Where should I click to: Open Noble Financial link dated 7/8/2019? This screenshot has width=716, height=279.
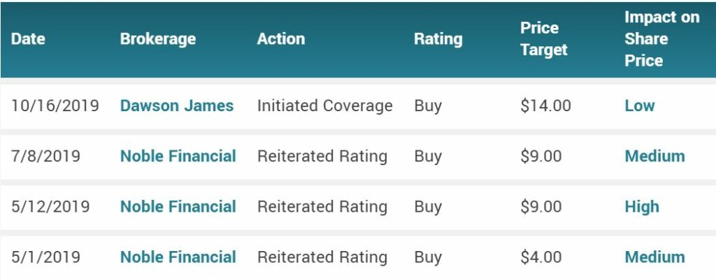pos(178,156)
